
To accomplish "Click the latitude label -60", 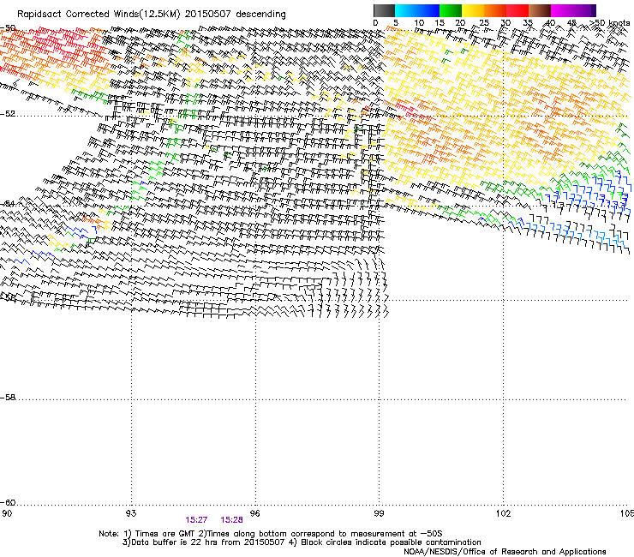I will (x=8, y=502).
